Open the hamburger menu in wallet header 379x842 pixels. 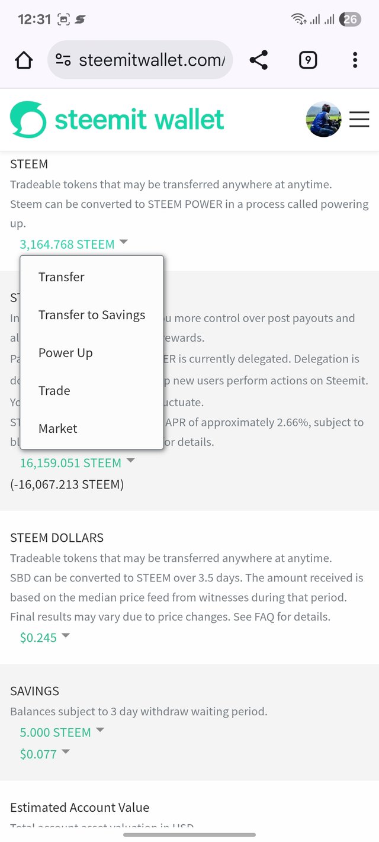coord(359,120)
